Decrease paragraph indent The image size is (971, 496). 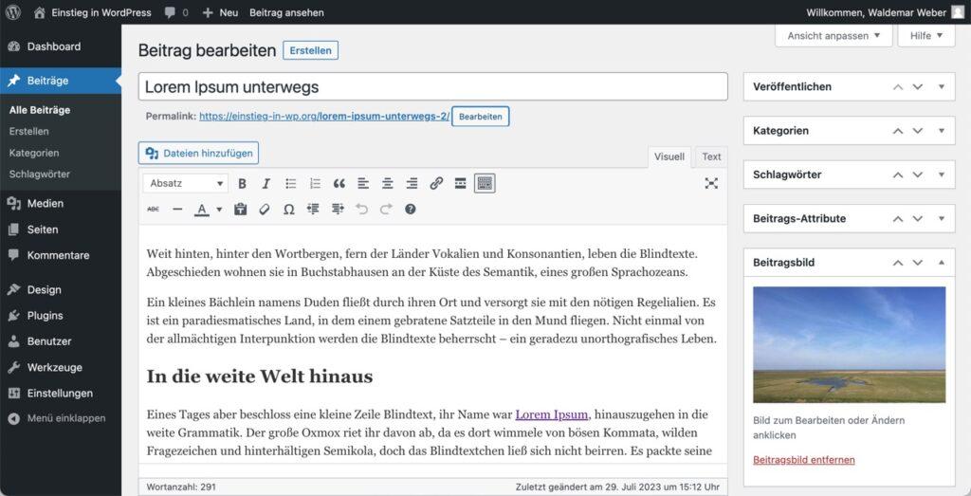(x=313, y=210)
